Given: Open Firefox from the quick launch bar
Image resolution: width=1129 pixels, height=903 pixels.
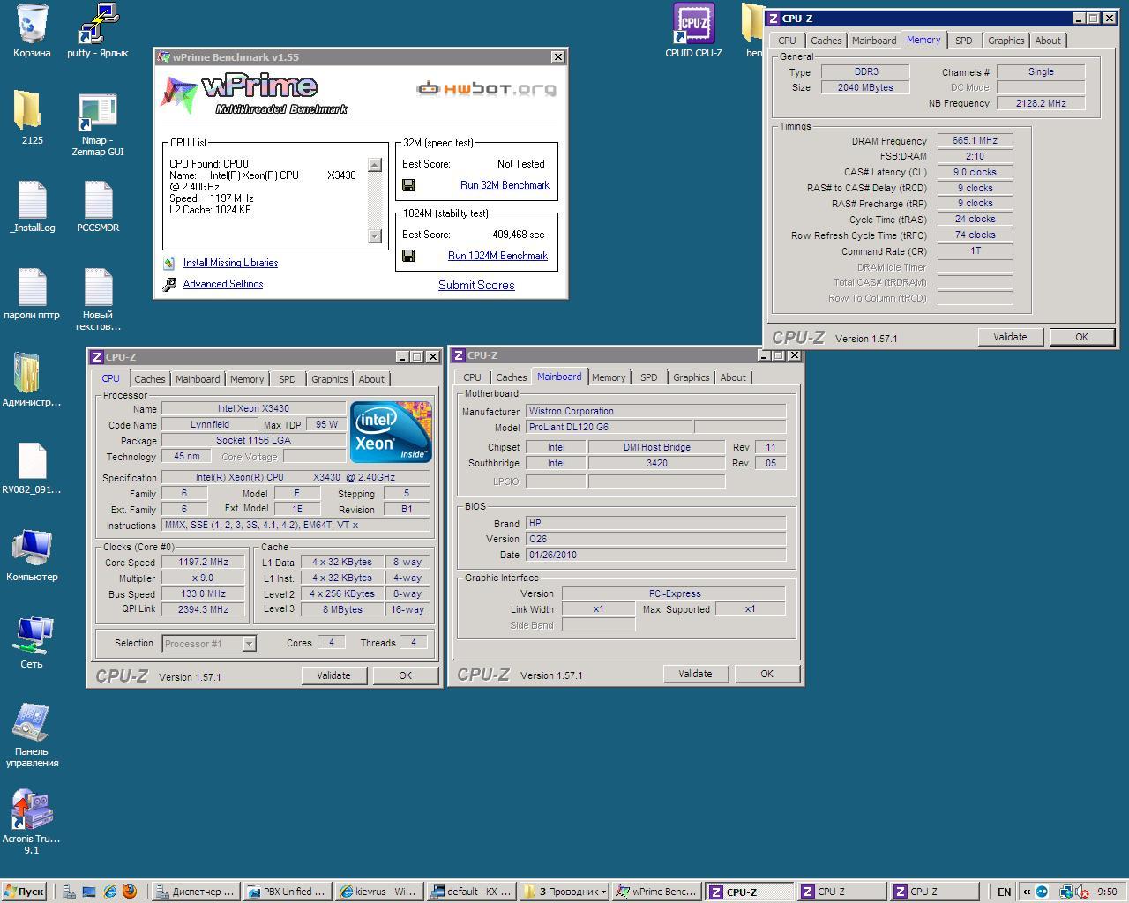Looking at the screenshot, I should [130, 892].
